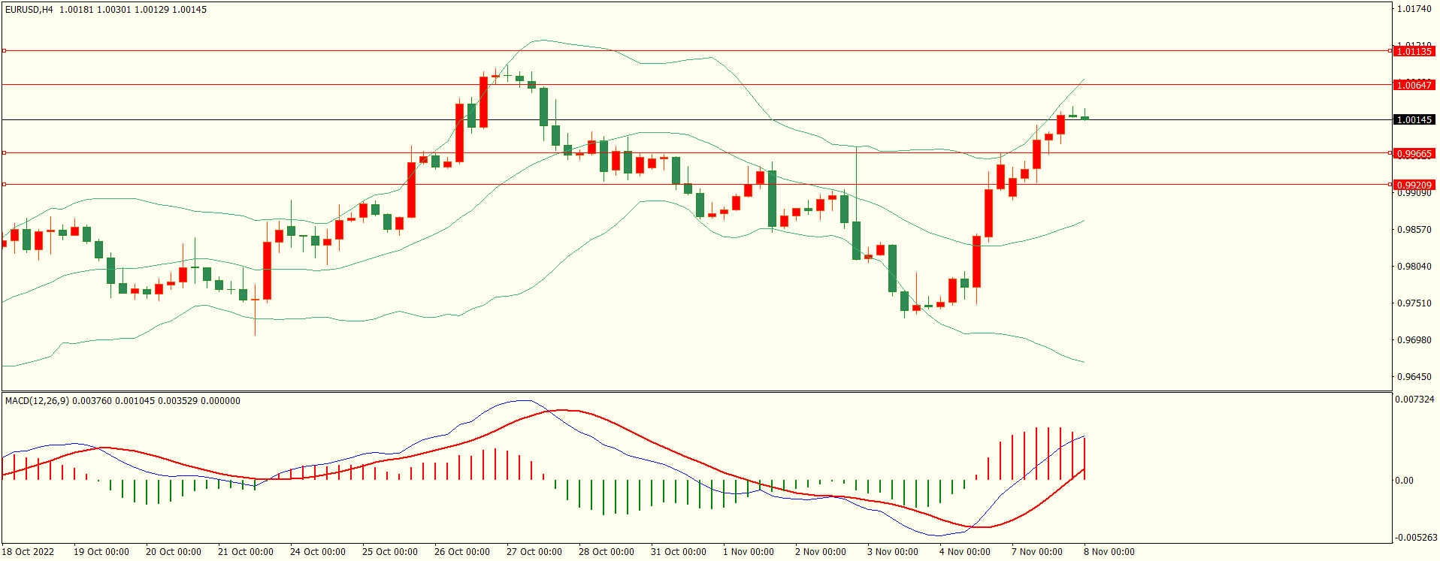Click the 7 Nov 00:00 date label
This screenshot has height=561, width=1440.
[1037, 552]
